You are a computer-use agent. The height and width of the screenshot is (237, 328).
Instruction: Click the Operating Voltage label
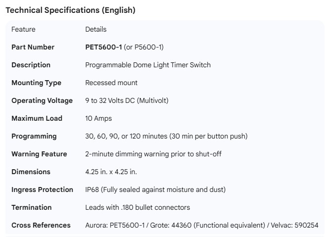[42, 100]
